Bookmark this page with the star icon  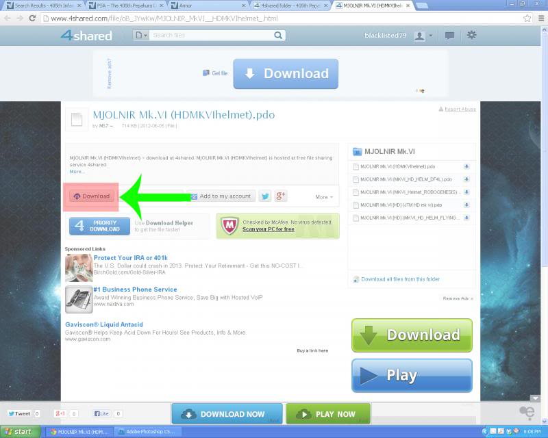[527, 18]
